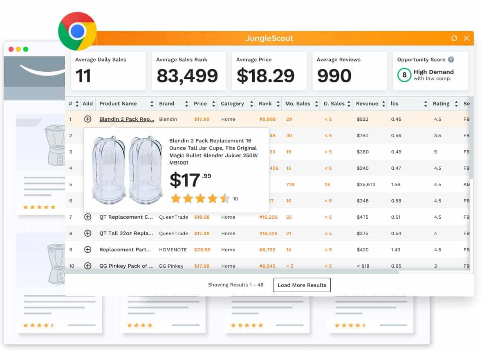Click the #16,206 rank cell
This screenshot has width=482, height=351.
pos(268,217)
